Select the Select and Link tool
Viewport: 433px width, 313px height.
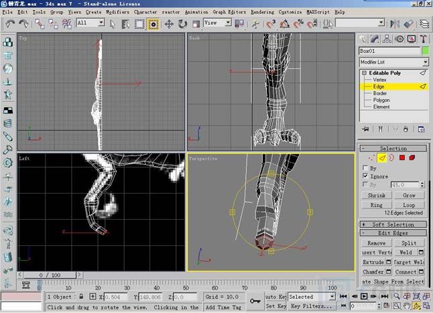[x=40, y=24]
